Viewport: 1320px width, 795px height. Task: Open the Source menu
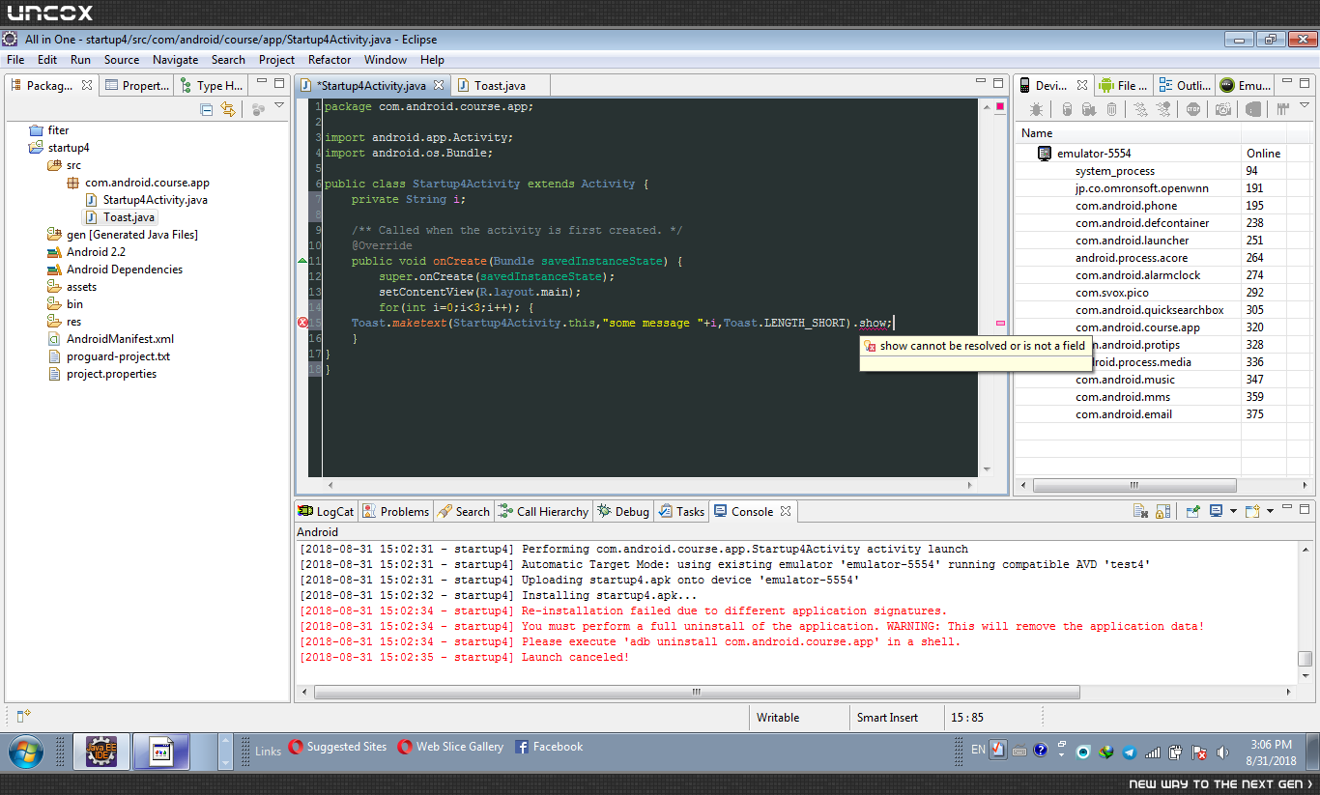[122, 59]
